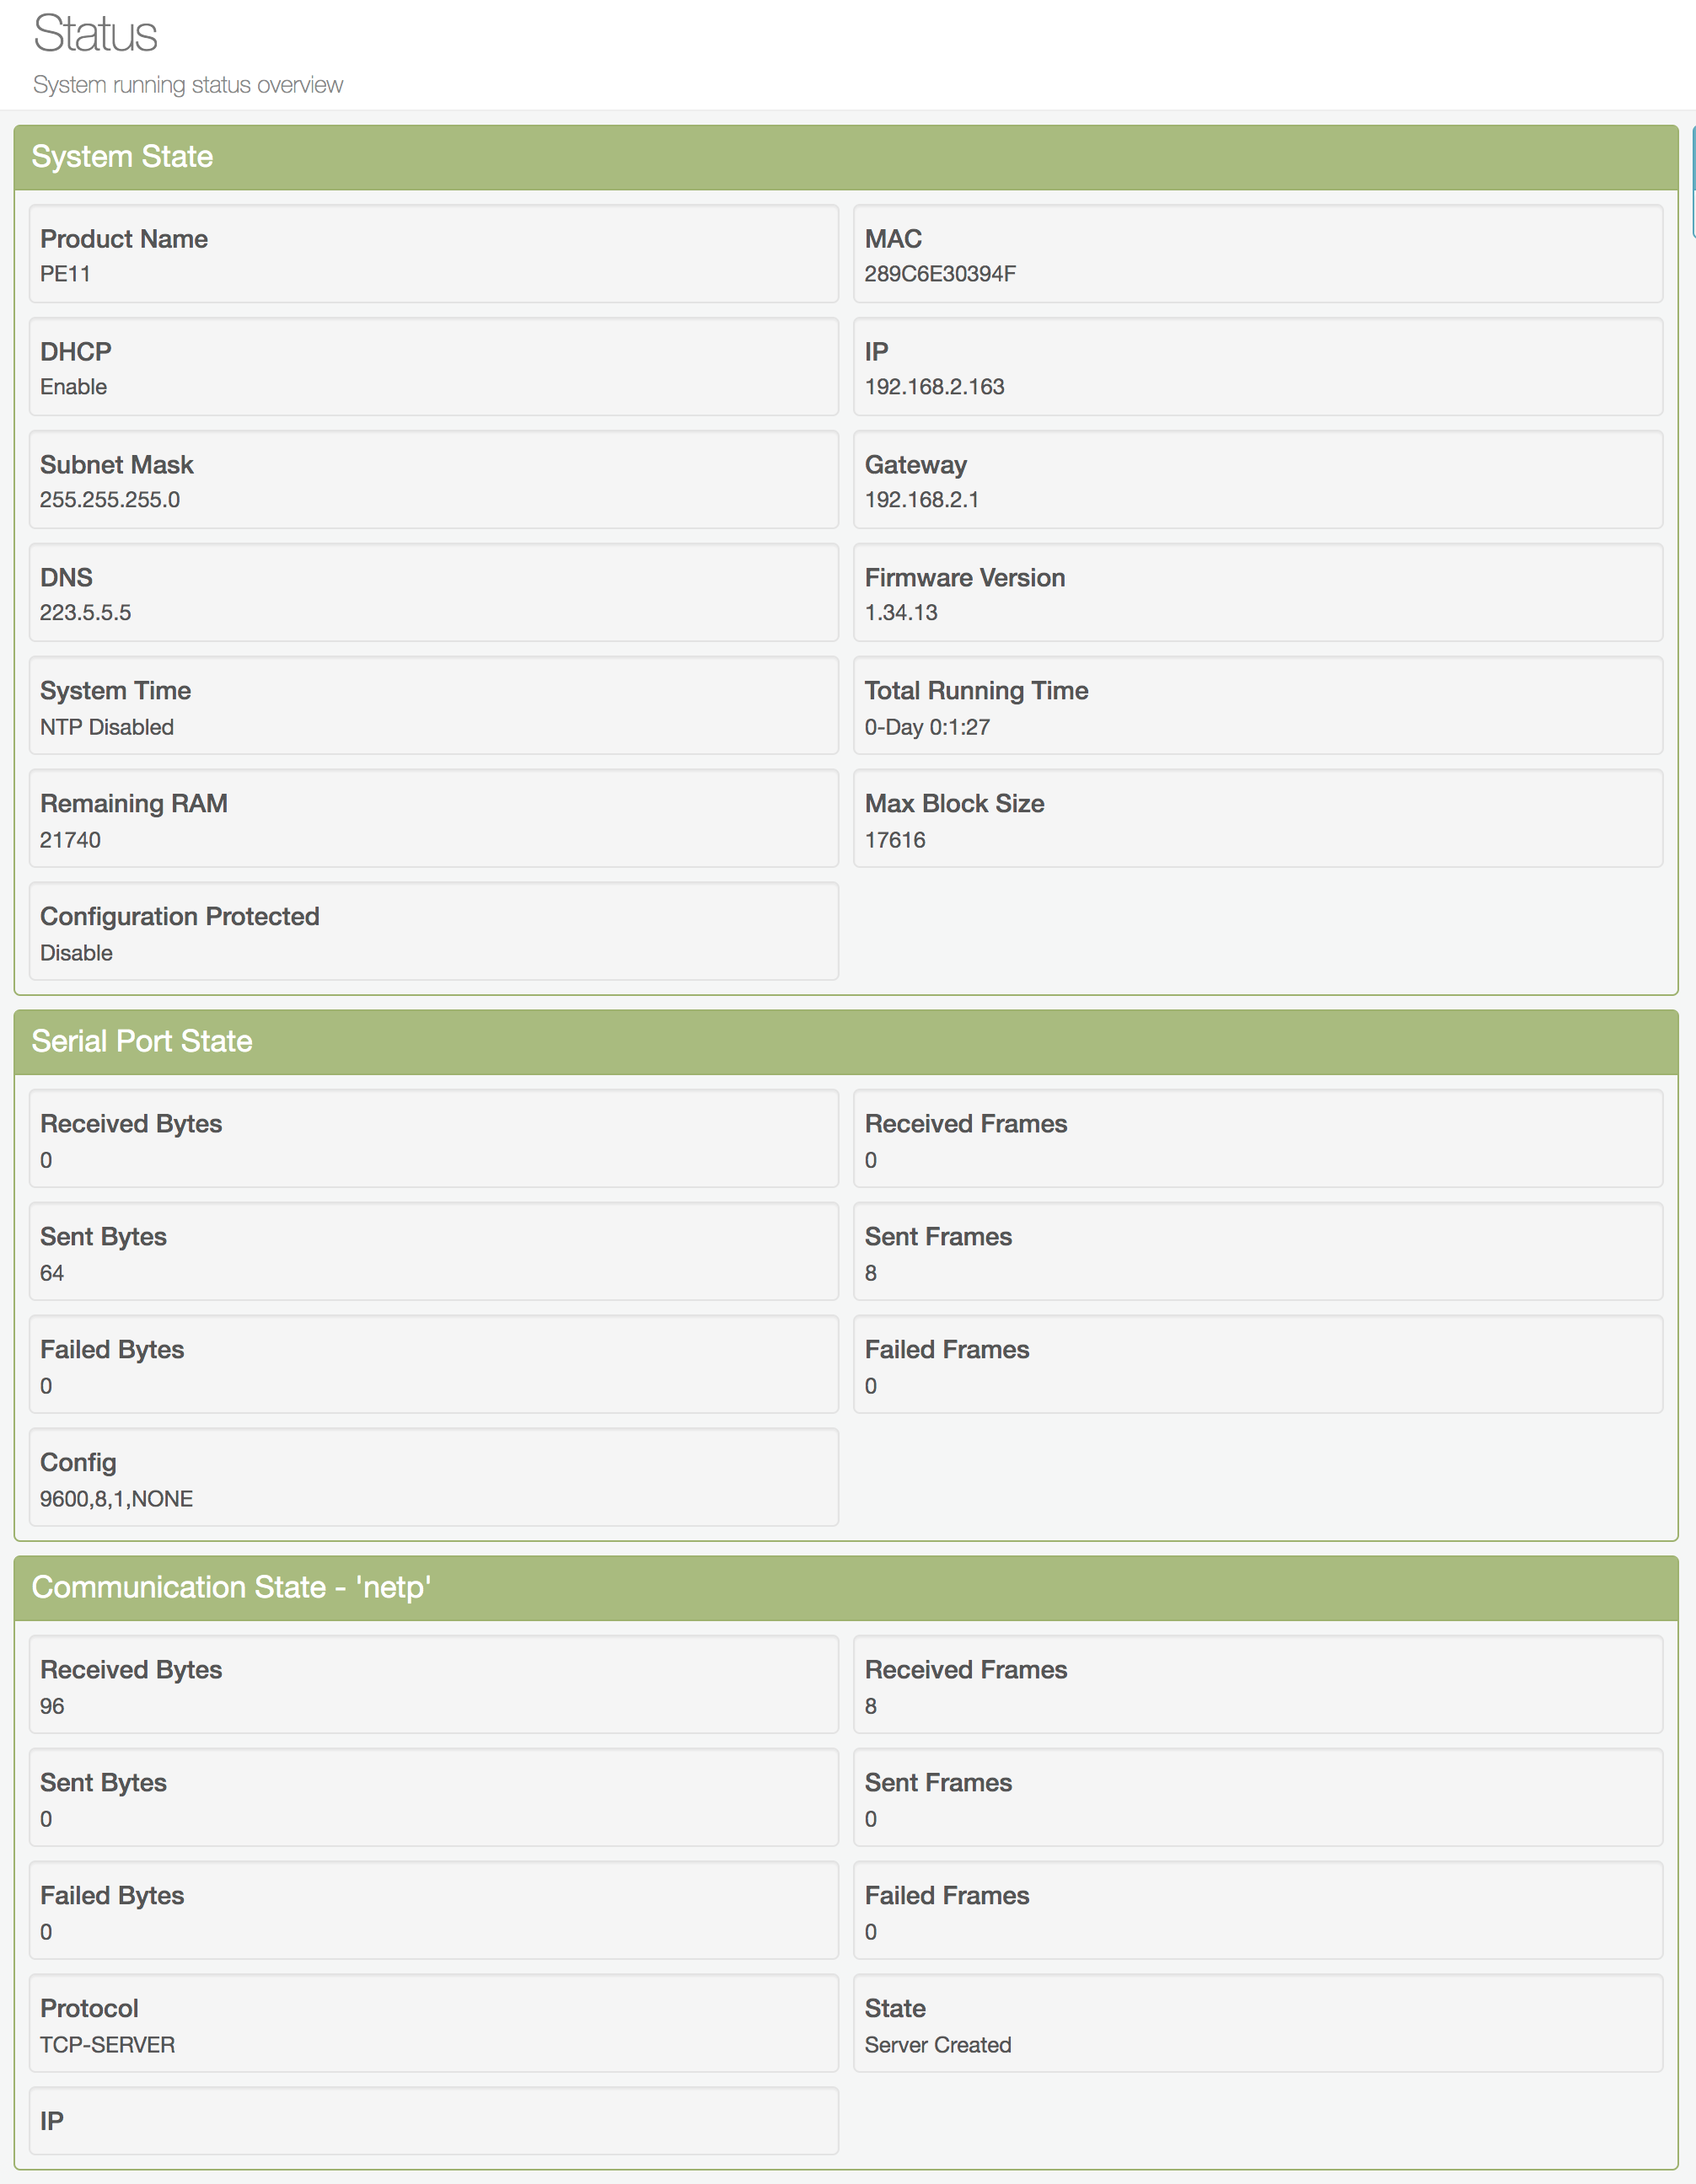Click the Serial Port State panel header
Image resolution: width=1696 pixels, height=2184 pixels.
pyautogui.click(x=141, y=1041)
